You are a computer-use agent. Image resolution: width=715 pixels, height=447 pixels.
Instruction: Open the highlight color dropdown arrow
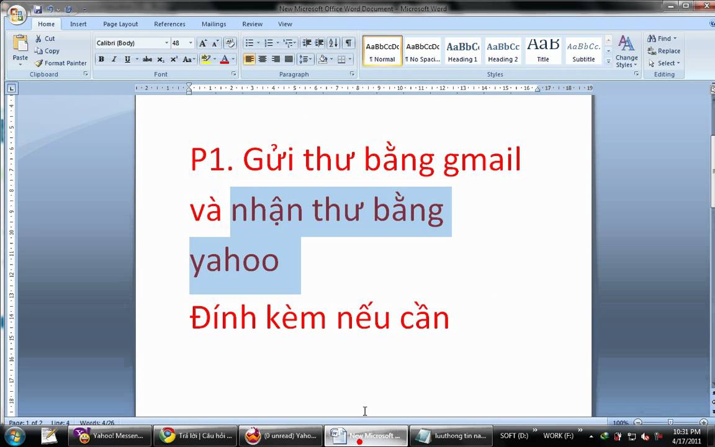214,60
